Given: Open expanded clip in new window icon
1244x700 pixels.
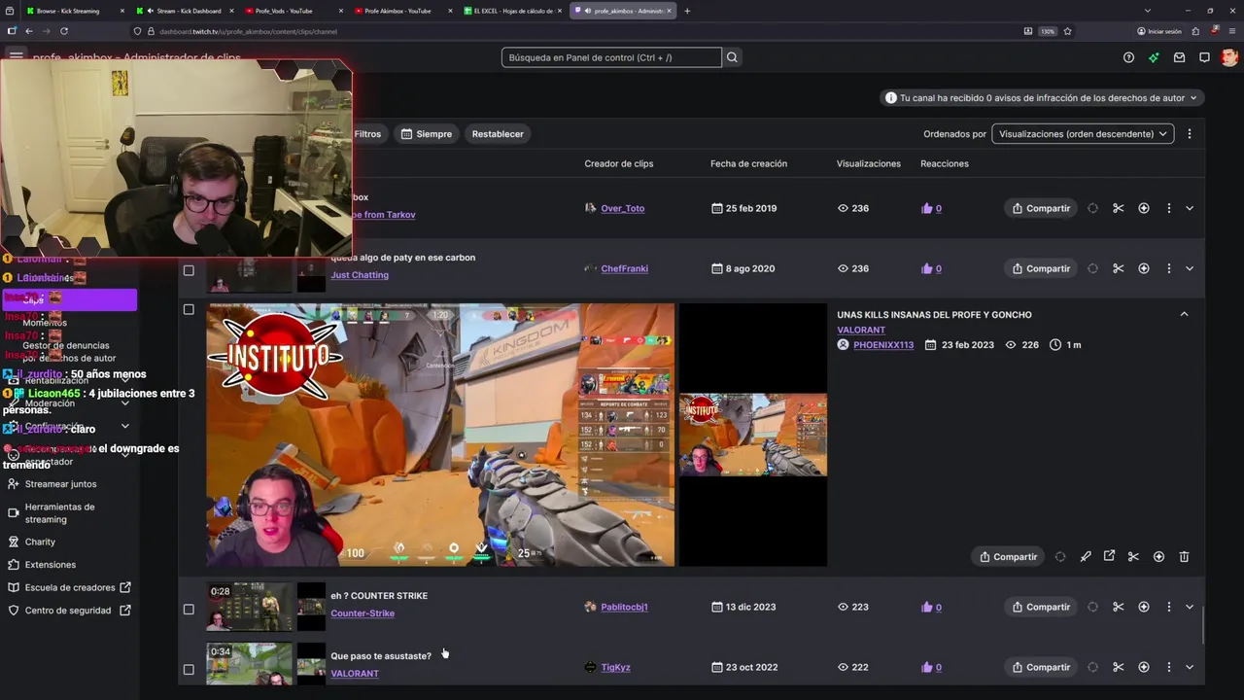Looking at the screenshot, I should 1109,557.
